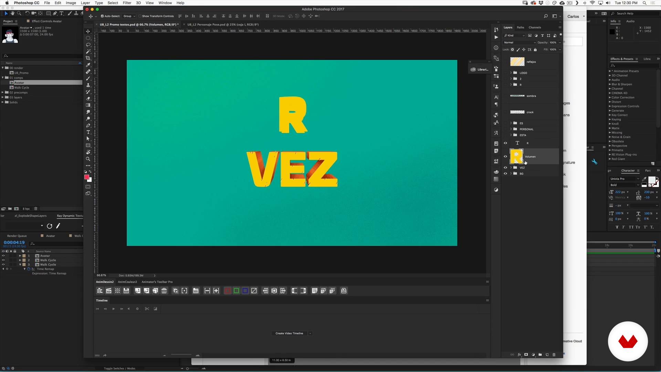Open the Filter menu

[127, 3]
